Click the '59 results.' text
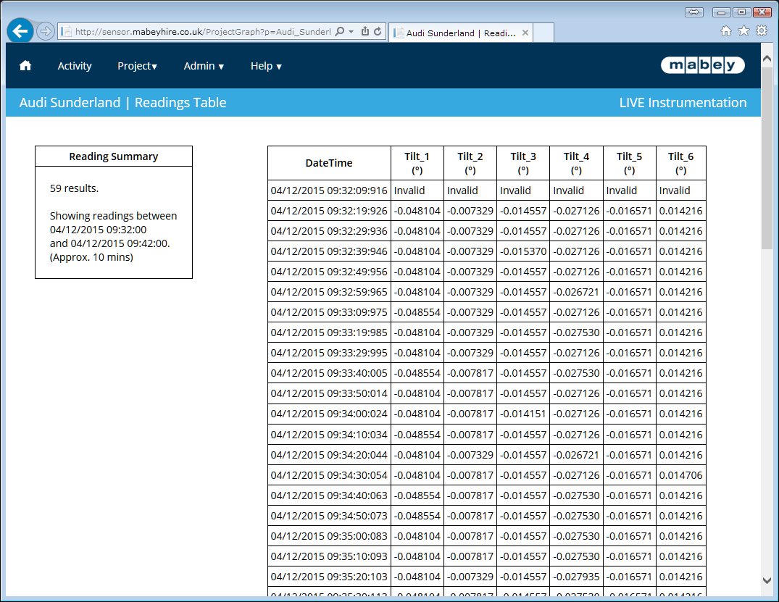This screenshot has width=779, height=602. pyautogui.click(x=74, y=188)
